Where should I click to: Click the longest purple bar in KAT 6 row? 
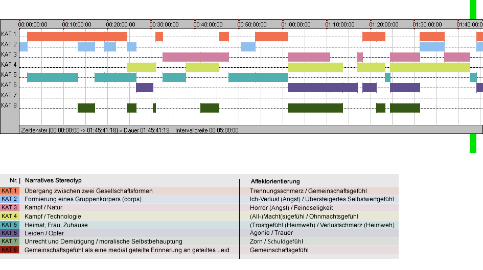click(x=323, y=88)
